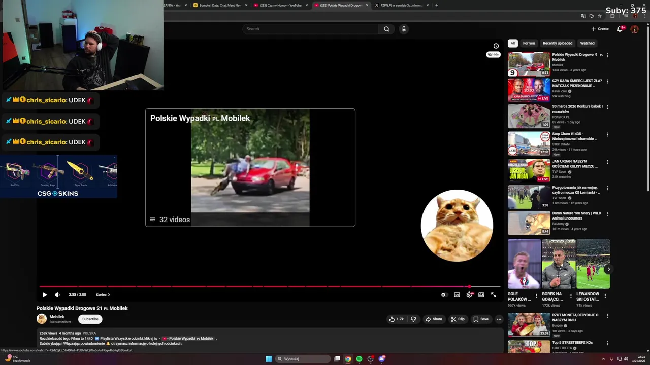Open options for Stop Cham #1435
The image size is (650, 365).
coord(608,134)
